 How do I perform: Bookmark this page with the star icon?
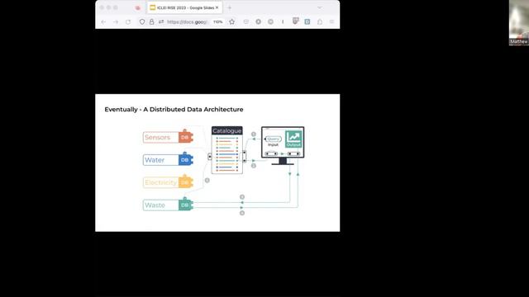tap(231, 21)
